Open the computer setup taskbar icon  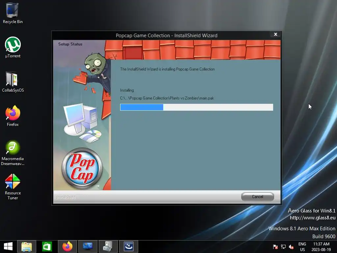[108, 246]
